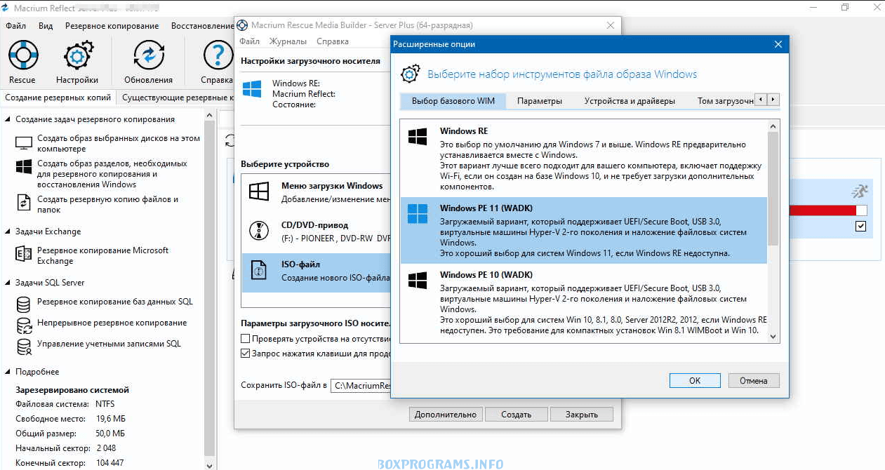Click the Обновления refresh icon
This screenshot has height=470, width=885.
(148, 55)
